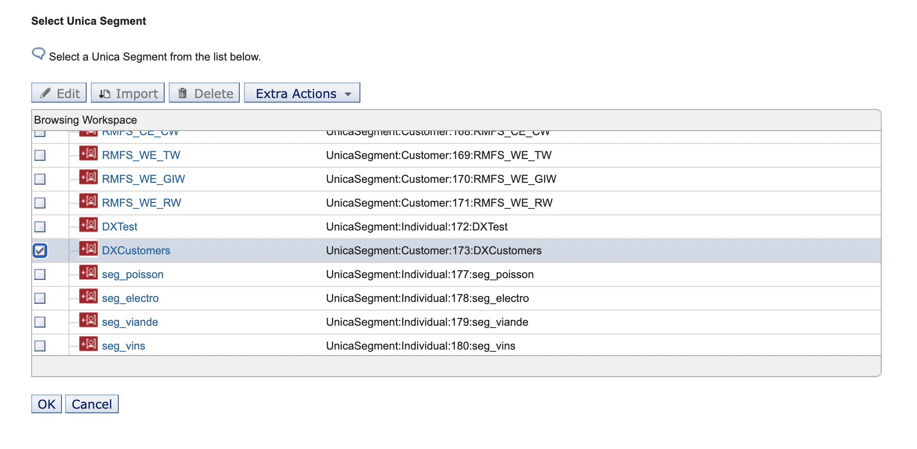Open the Extra Actions dropdown

pos(302,93)
